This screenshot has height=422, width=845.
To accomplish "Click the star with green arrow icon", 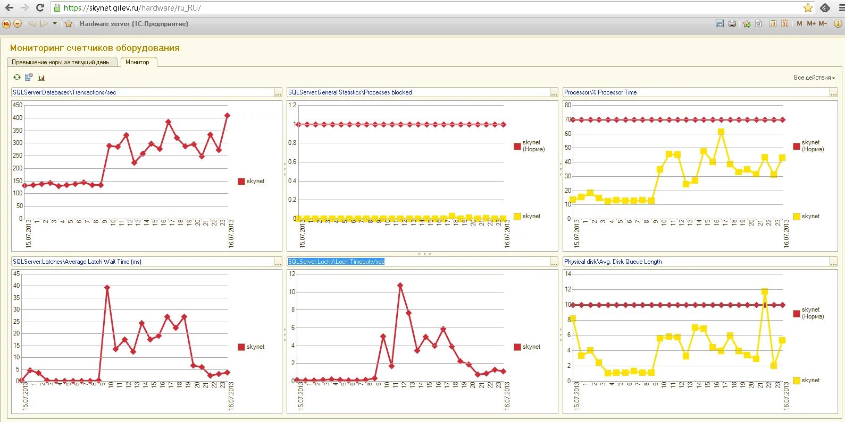I will pyautogui.click(x=747, y=23).
